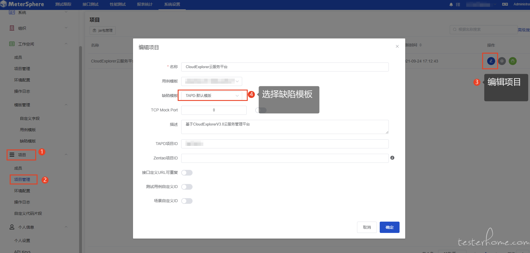Open 缺陷模版 in sidebar

pyautogui.click(x=28, y=141)
